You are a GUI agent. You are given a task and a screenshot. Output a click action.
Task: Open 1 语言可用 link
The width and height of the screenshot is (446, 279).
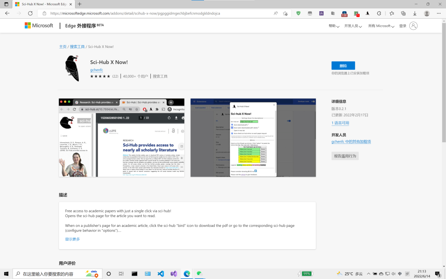pyautogui.click(x=340, y=123)
